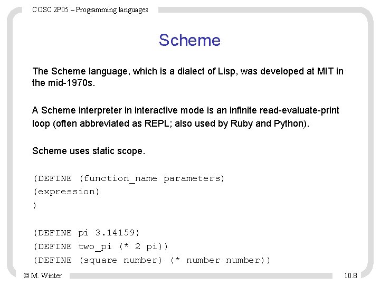Click the line starting 'loop (often abbreviated as REPL'

pos(170,123)
